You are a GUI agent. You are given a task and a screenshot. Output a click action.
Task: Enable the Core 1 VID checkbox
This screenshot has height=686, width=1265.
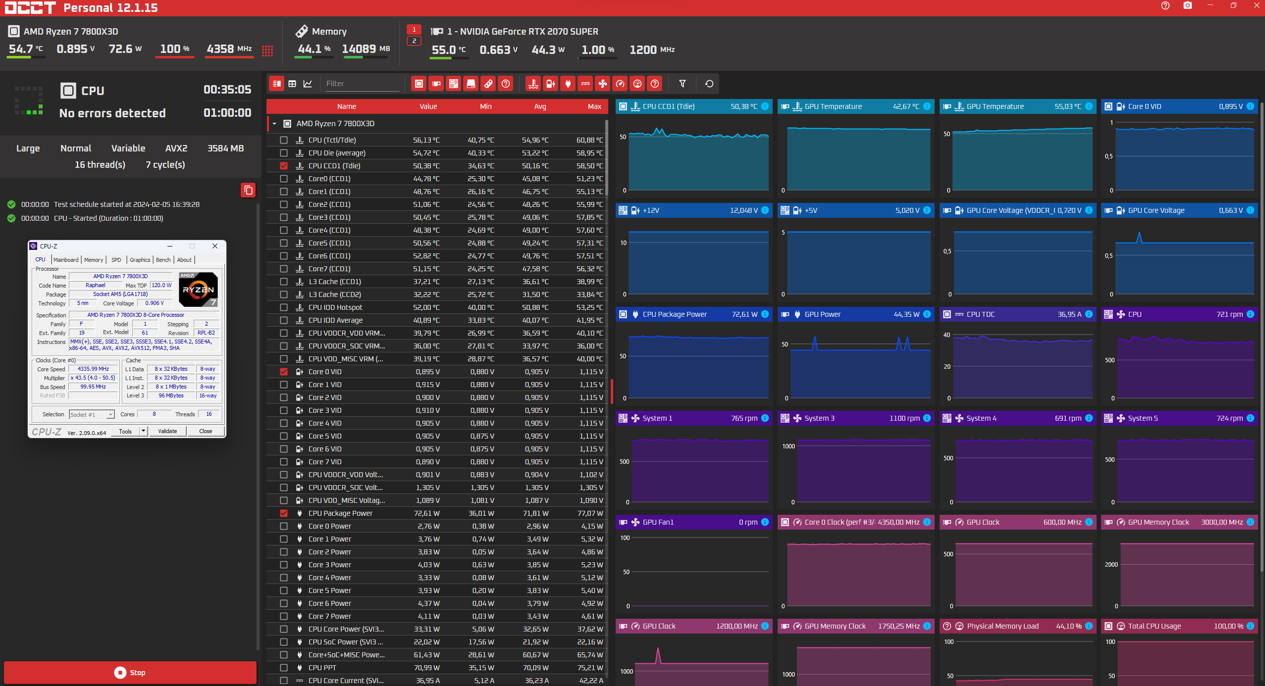click(x=284, y=385)
